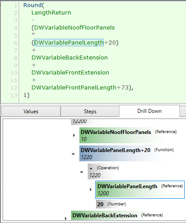Click DWVariableFrontPanelLength+73 in the editor

tap(80, 88)
